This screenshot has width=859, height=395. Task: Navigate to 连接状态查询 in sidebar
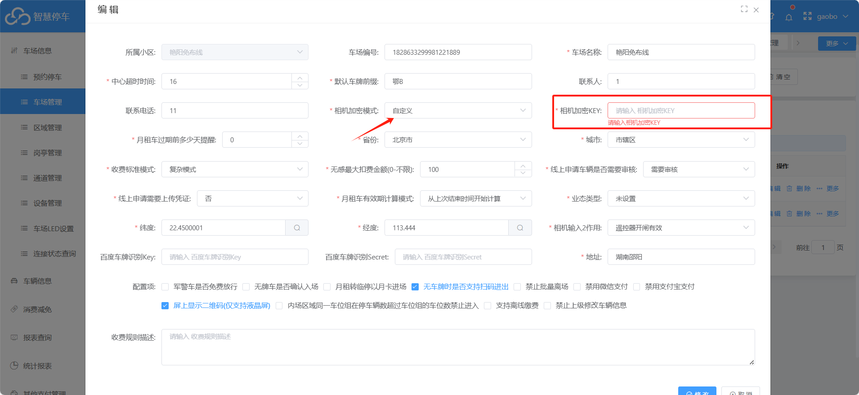(x=43, y=254)
